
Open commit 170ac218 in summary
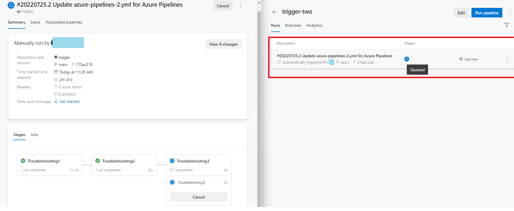pyautogui.click(x=84, y=65)
